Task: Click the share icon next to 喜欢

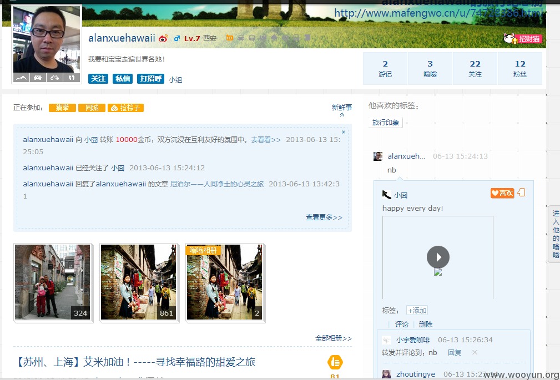Action: (x=521, y=192)
